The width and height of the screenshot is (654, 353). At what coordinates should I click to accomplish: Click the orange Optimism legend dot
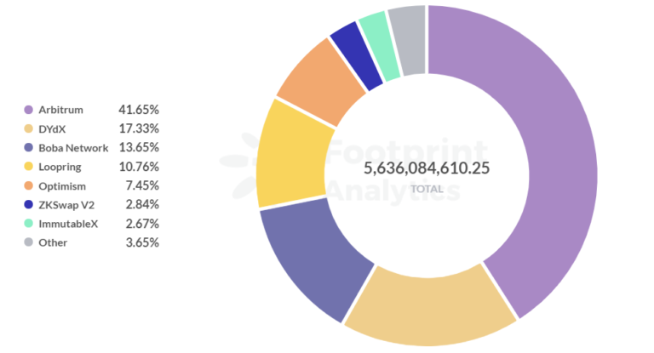point(29,185)
